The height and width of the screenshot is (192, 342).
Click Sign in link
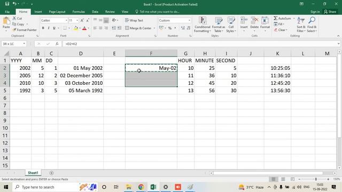tap(315, 12)
